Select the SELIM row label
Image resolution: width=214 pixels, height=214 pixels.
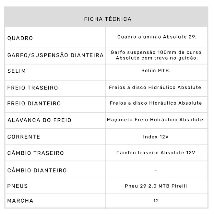pos(17,71)
